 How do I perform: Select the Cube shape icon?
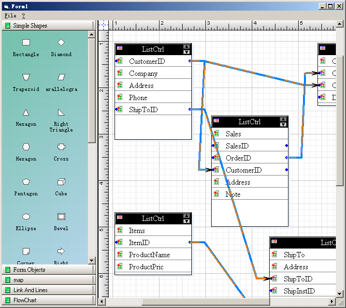tap(61, 182)
